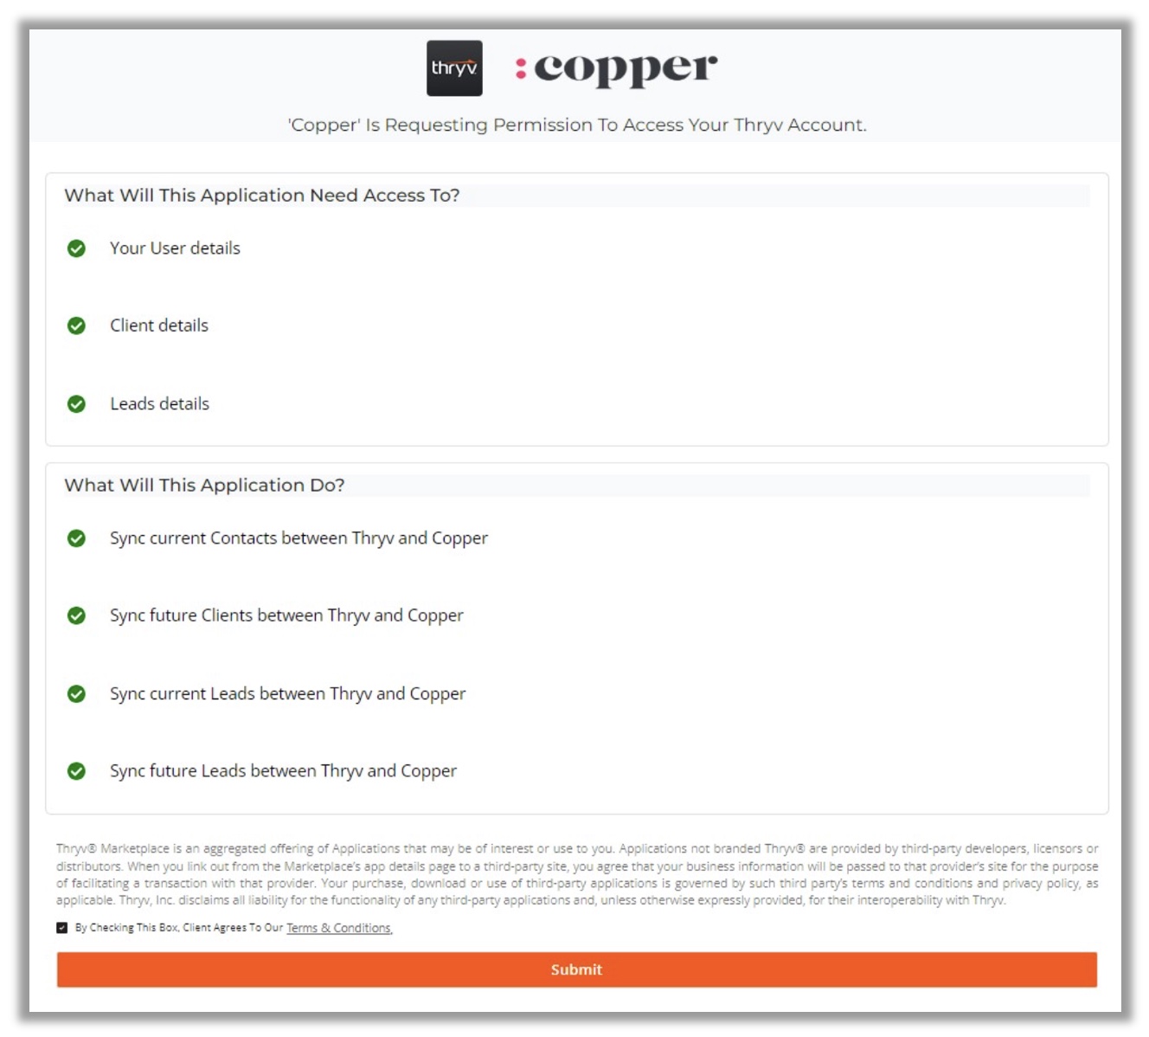
Task: Click the green check beside Your User details
Action: click(x=76, y=248)
